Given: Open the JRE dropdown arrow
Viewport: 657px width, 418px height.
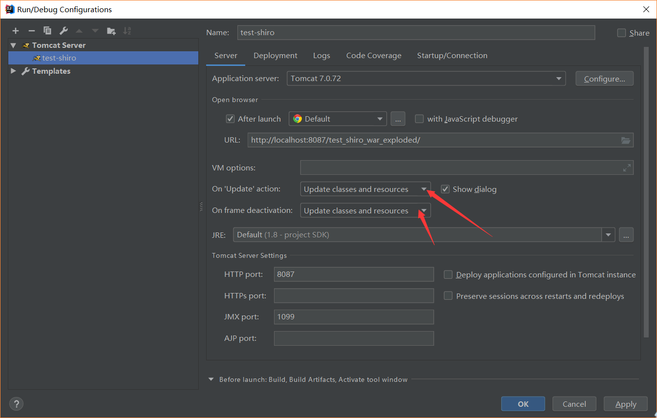Looking at the screenshot, I should pos(608,235).
